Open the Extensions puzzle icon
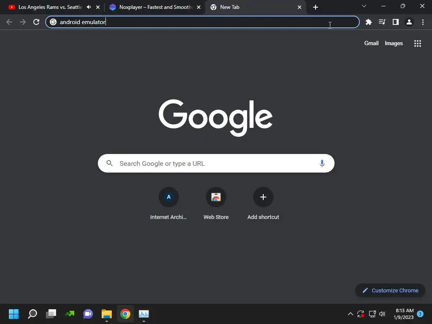 368,22
